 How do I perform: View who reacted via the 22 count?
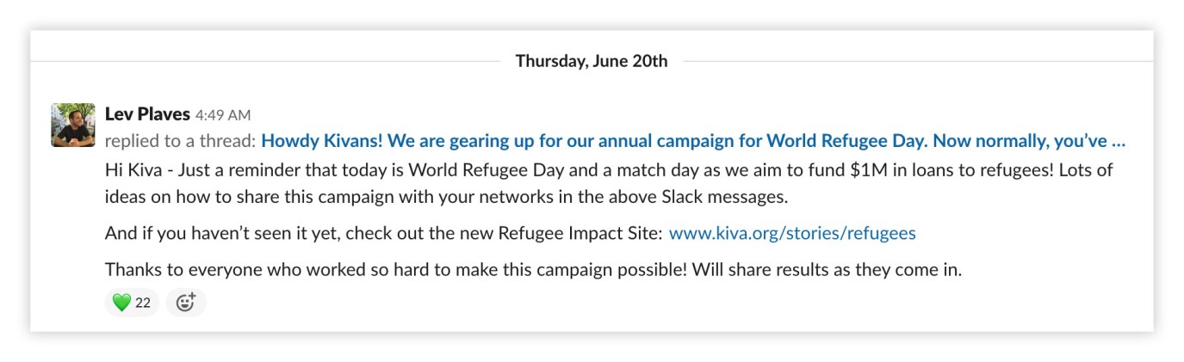click(143, 303)
